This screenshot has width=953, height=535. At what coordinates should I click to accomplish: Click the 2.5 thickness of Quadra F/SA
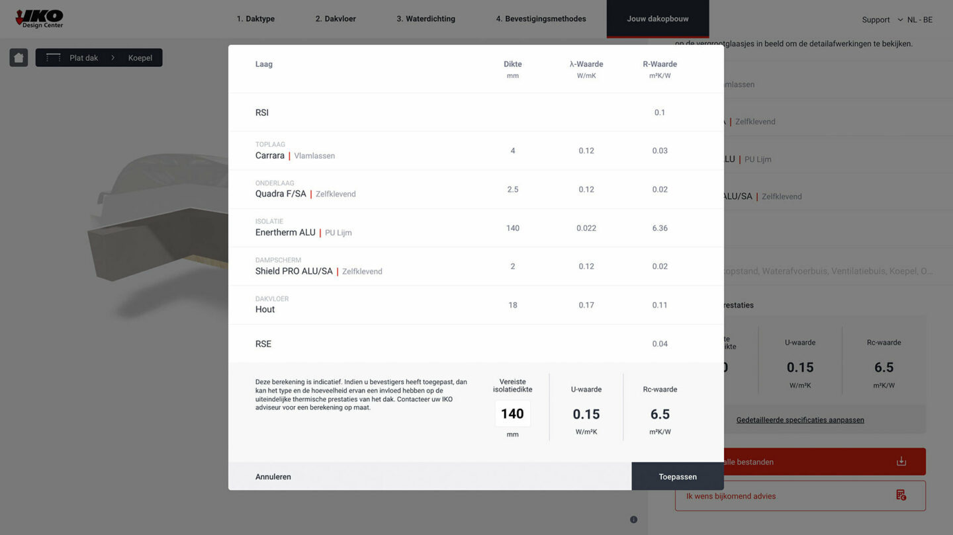512,189
